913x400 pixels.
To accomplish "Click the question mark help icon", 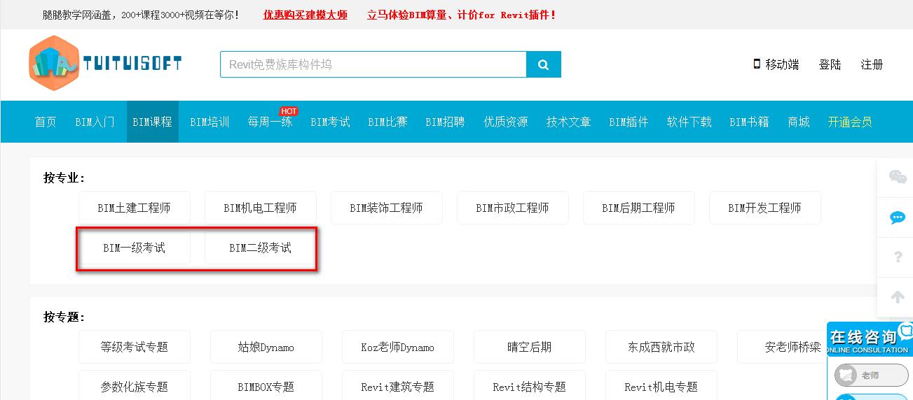I will point(898,257).
